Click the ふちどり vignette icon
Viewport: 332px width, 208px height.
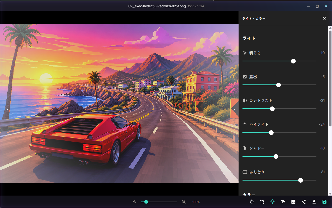click(x=245, y=172)
